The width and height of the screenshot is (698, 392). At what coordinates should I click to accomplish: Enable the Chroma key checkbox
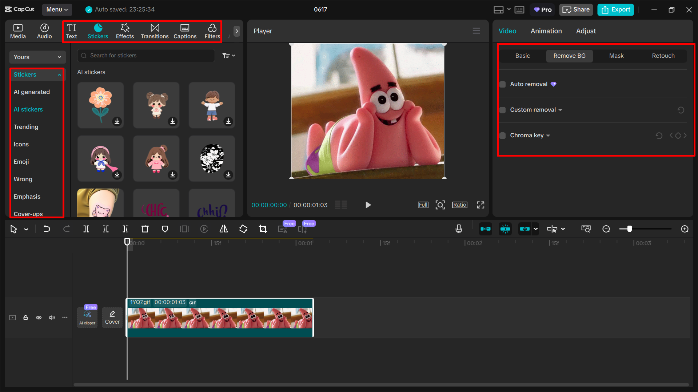pos(502,135)
